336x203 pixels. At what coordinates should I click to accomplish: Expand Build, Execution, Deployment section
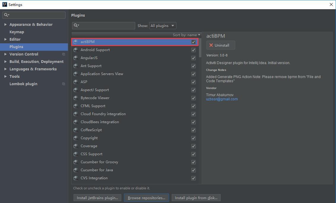point(5,61)
